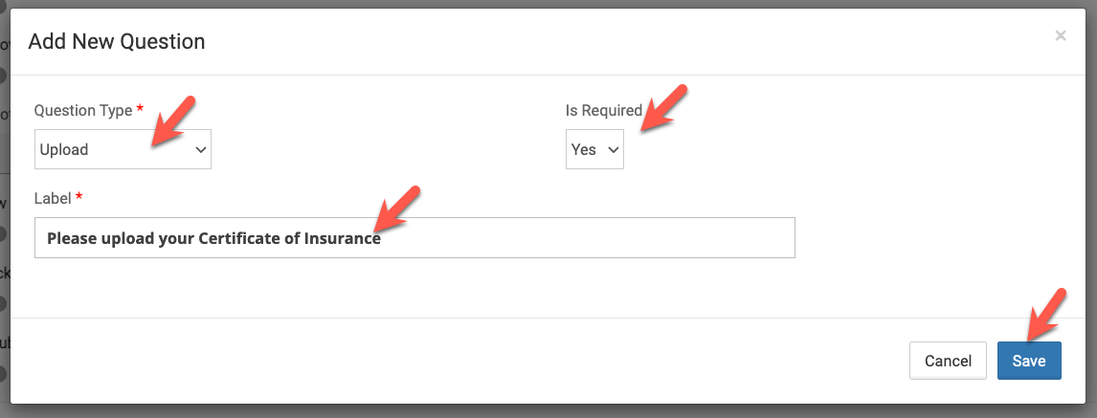Click the Add New Question dialog title

coord(117,42)
